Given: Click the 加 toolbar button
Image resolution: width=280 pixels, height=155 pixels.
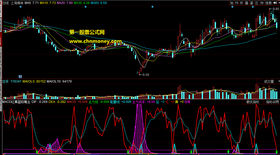Looking at the screenshot, I should (x=232, y=3).
